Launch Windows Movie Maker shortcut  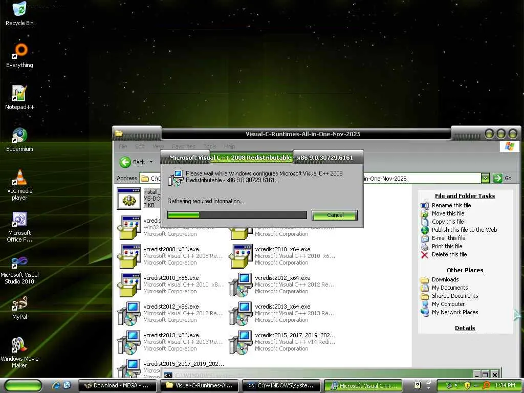(x=19, y=353)
